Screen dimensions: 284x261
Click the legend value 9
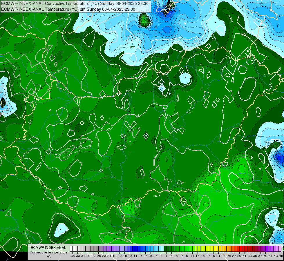point(187,256)
